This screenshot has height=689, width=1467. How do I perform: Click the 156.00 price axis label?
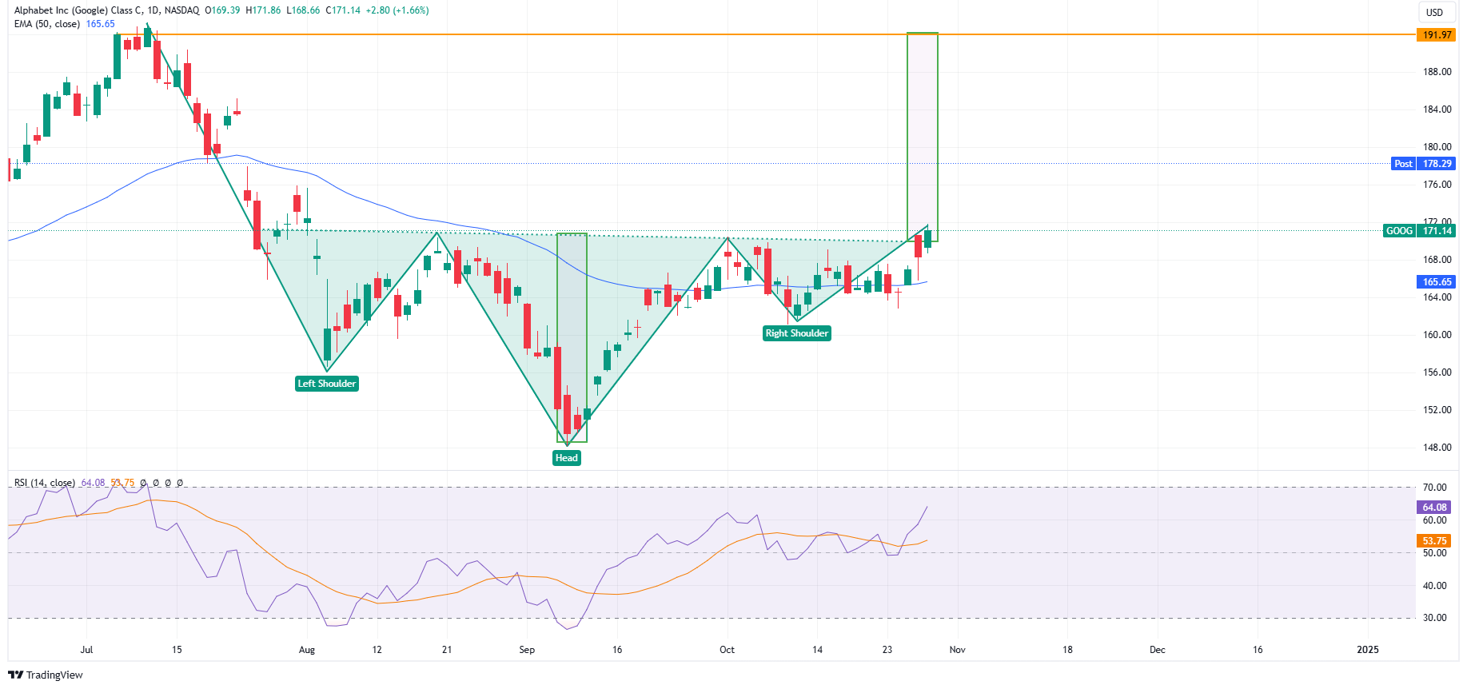(x=1437, y=372)
